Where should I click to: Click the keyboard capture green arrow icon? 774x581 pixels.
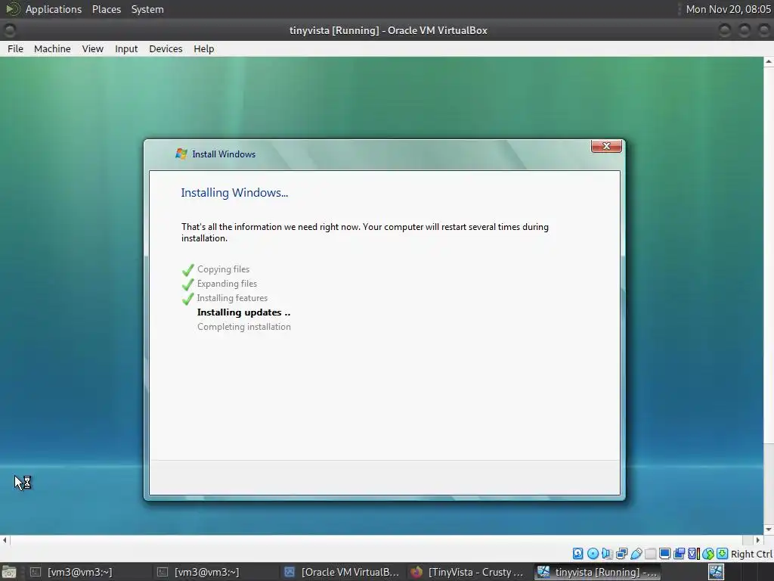coord(722,554)
